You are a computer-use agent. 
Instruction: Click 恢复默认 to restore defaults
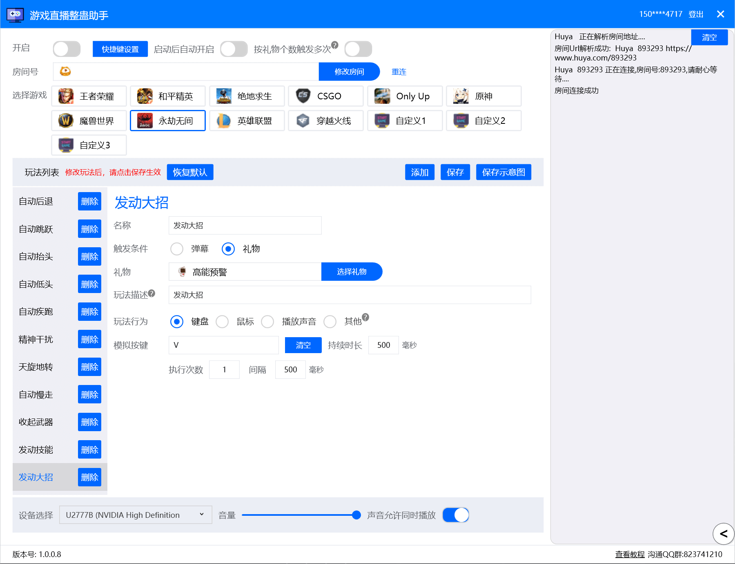[x=190, y=172]
